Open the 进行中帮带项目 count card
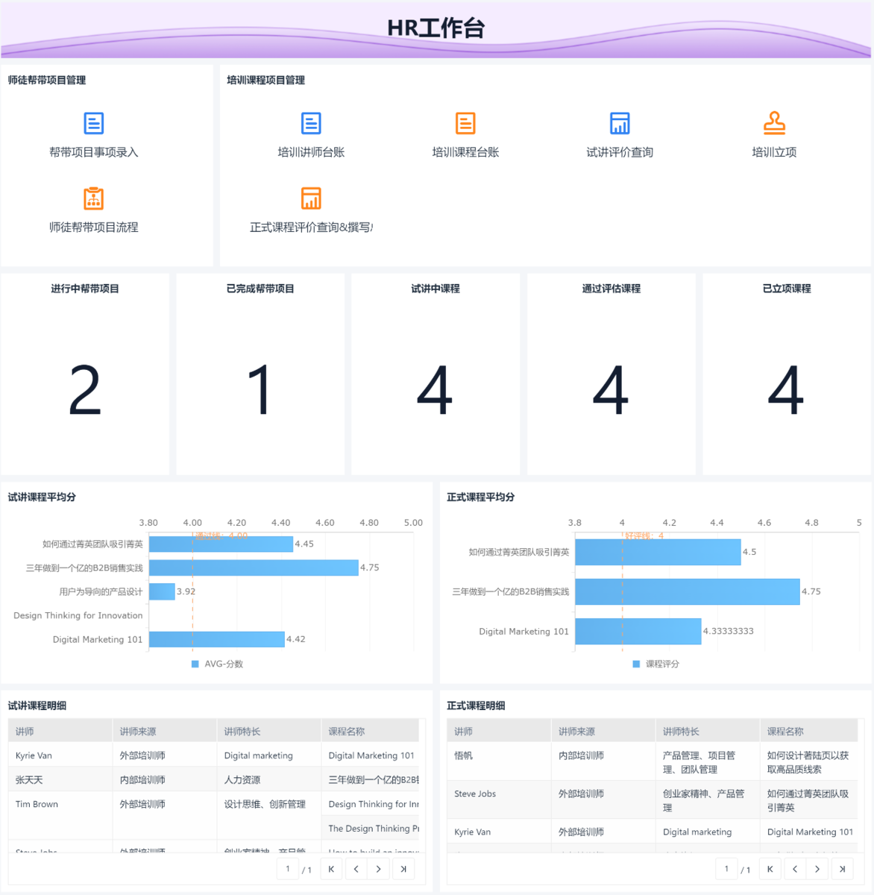 (85, 374)
